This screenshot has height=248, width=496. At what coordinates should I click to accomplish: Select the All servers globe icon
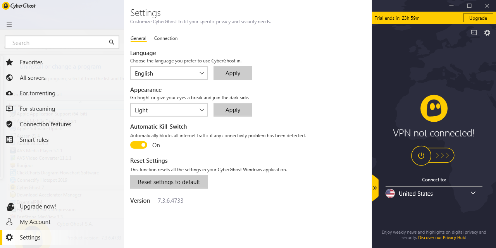(10, 78)
